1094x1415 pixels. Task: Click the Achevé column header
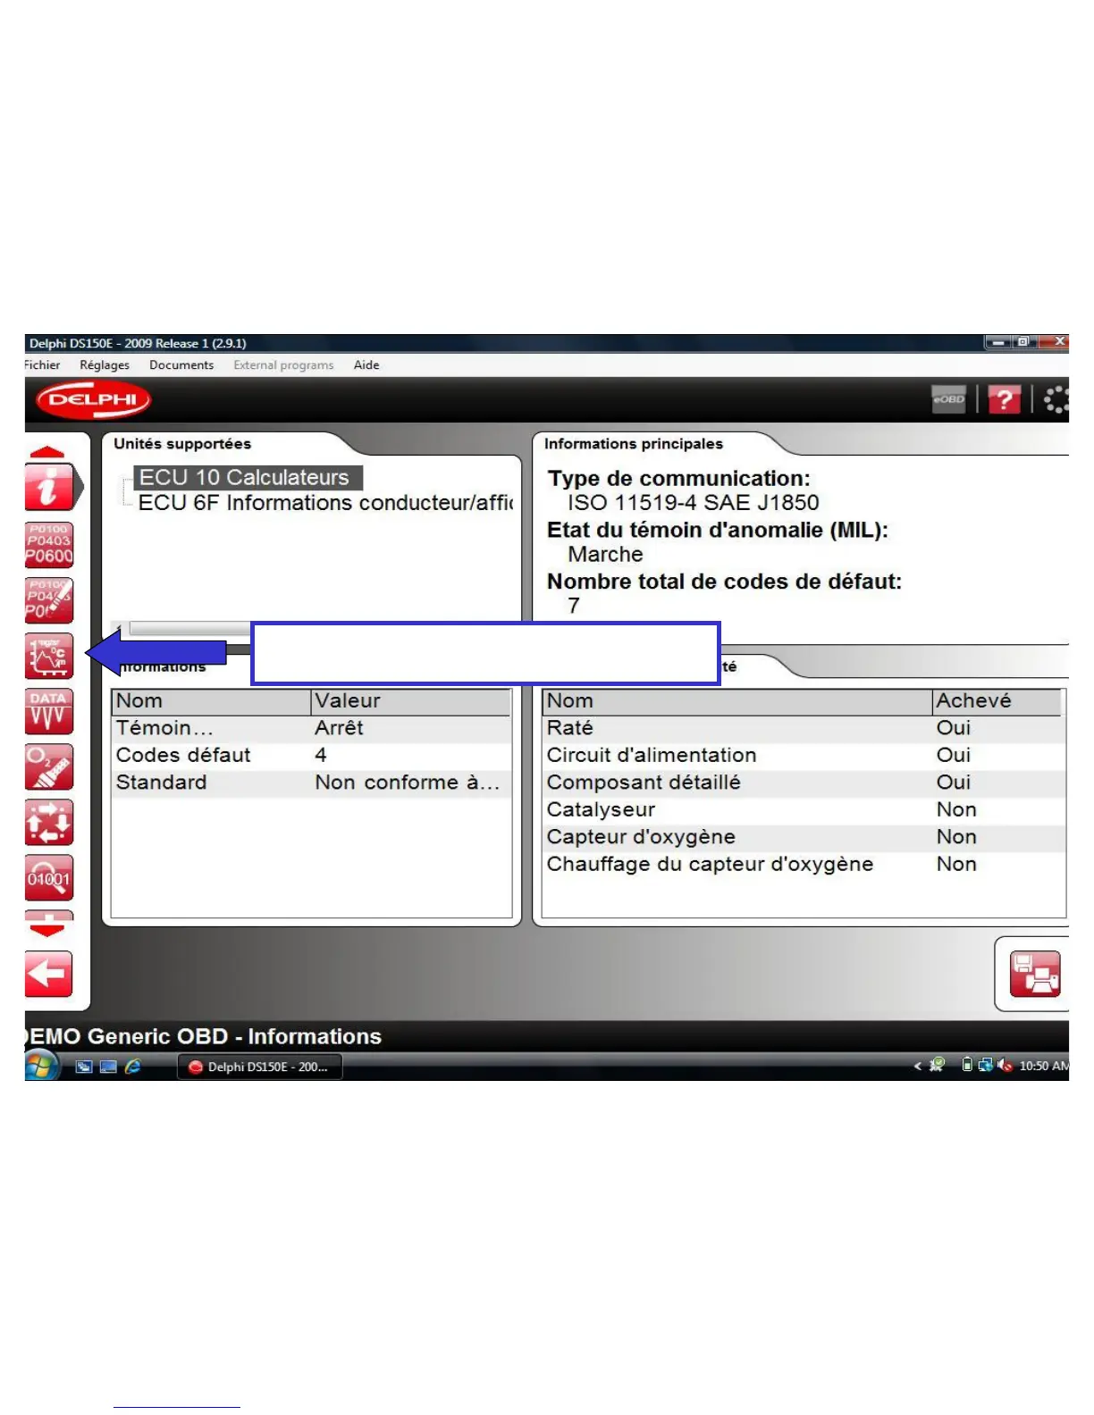coord(997,701)
